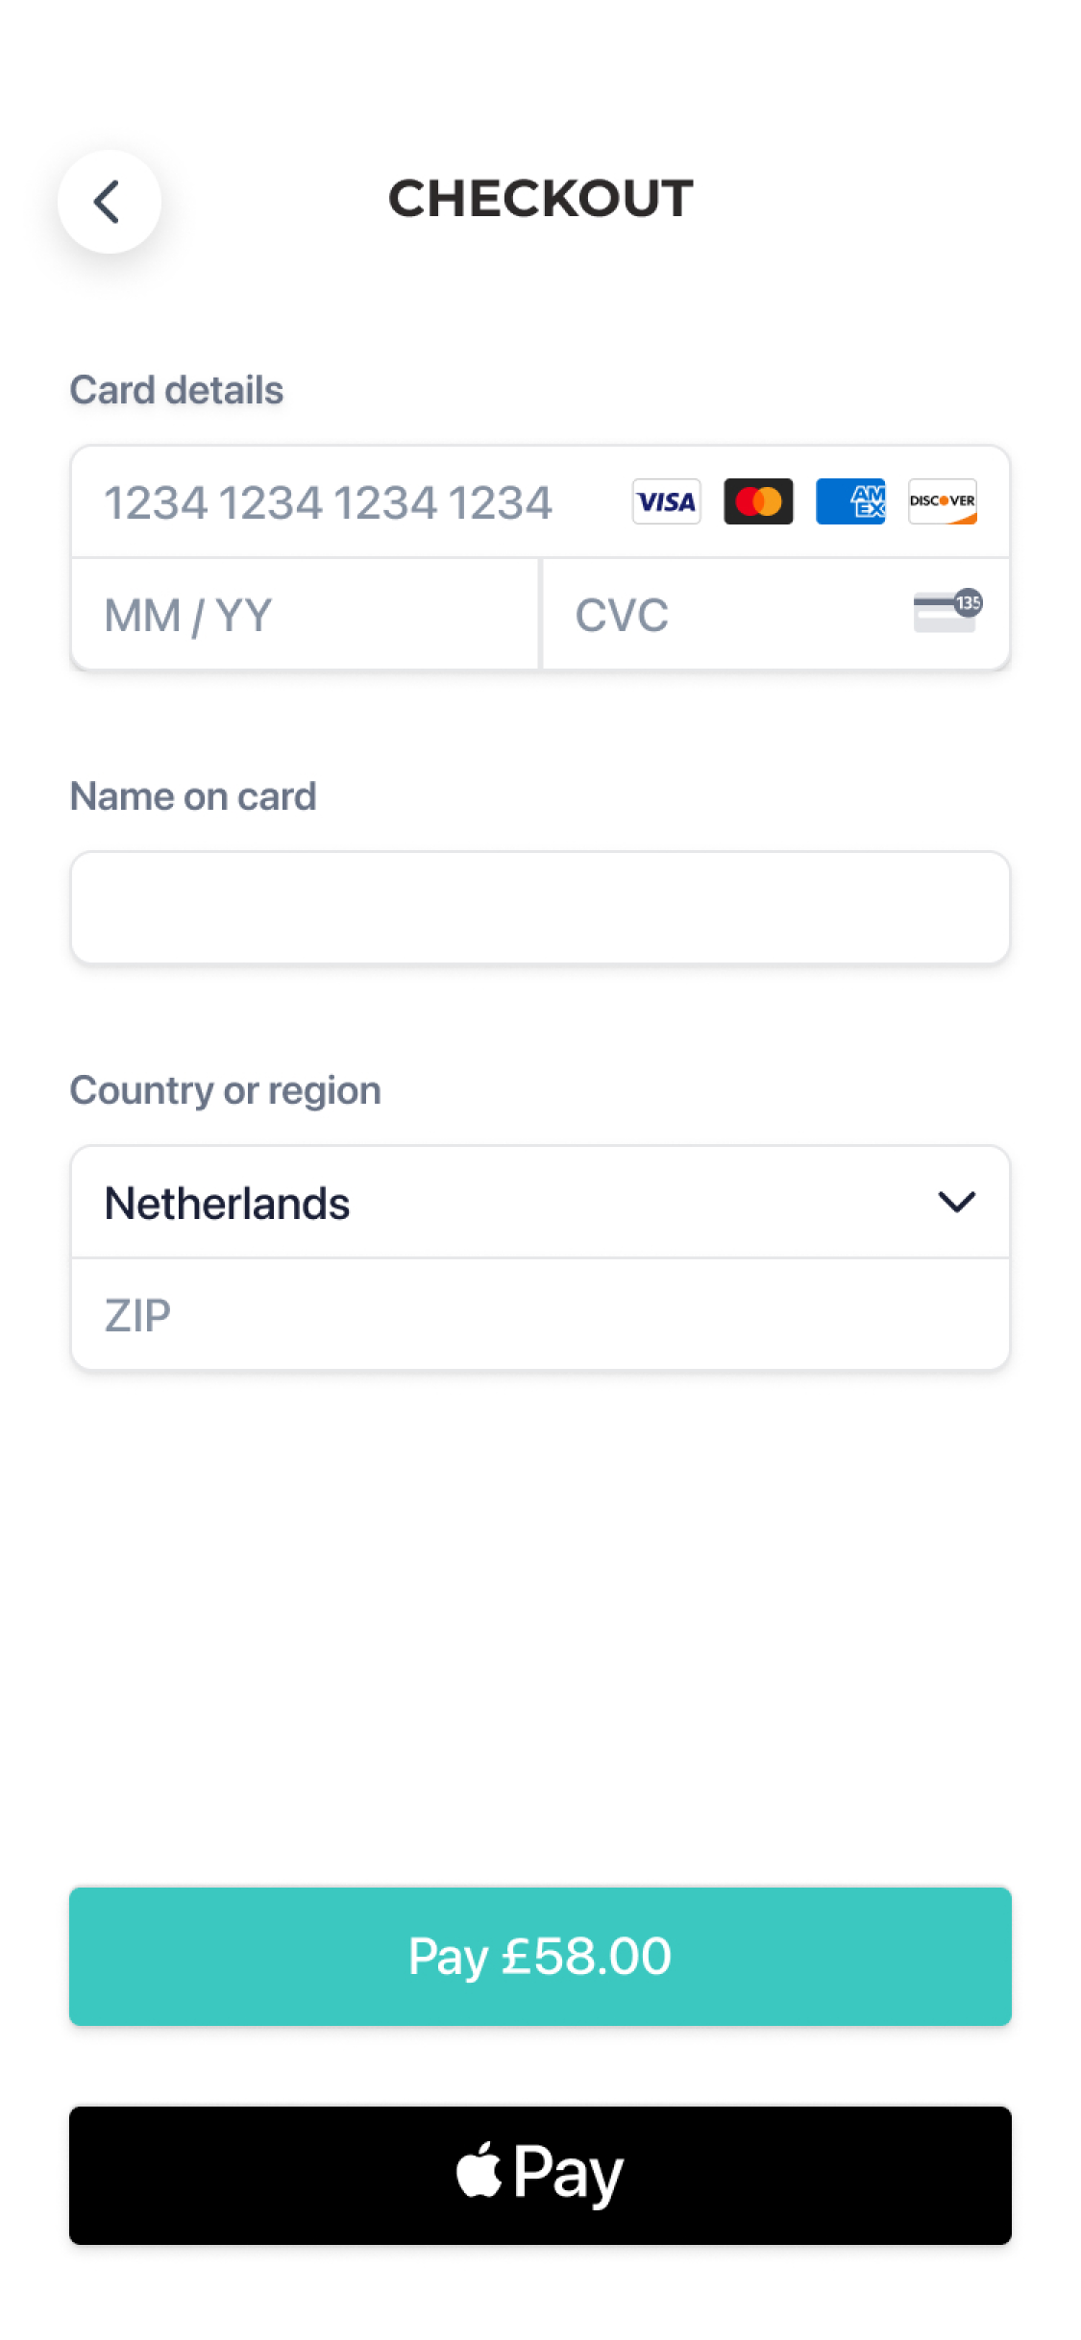Click into the CVC field

coord(730,615)
